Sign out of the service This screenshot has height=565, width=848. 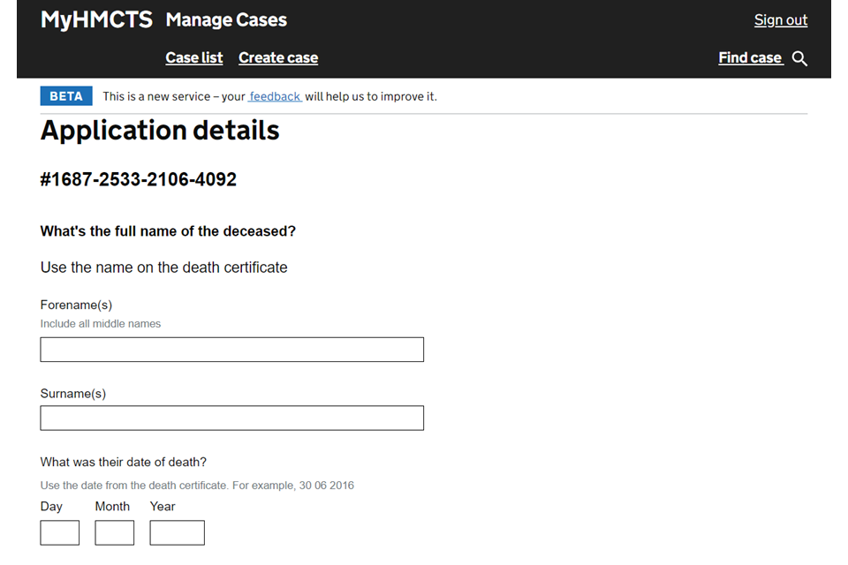point(780,19)
